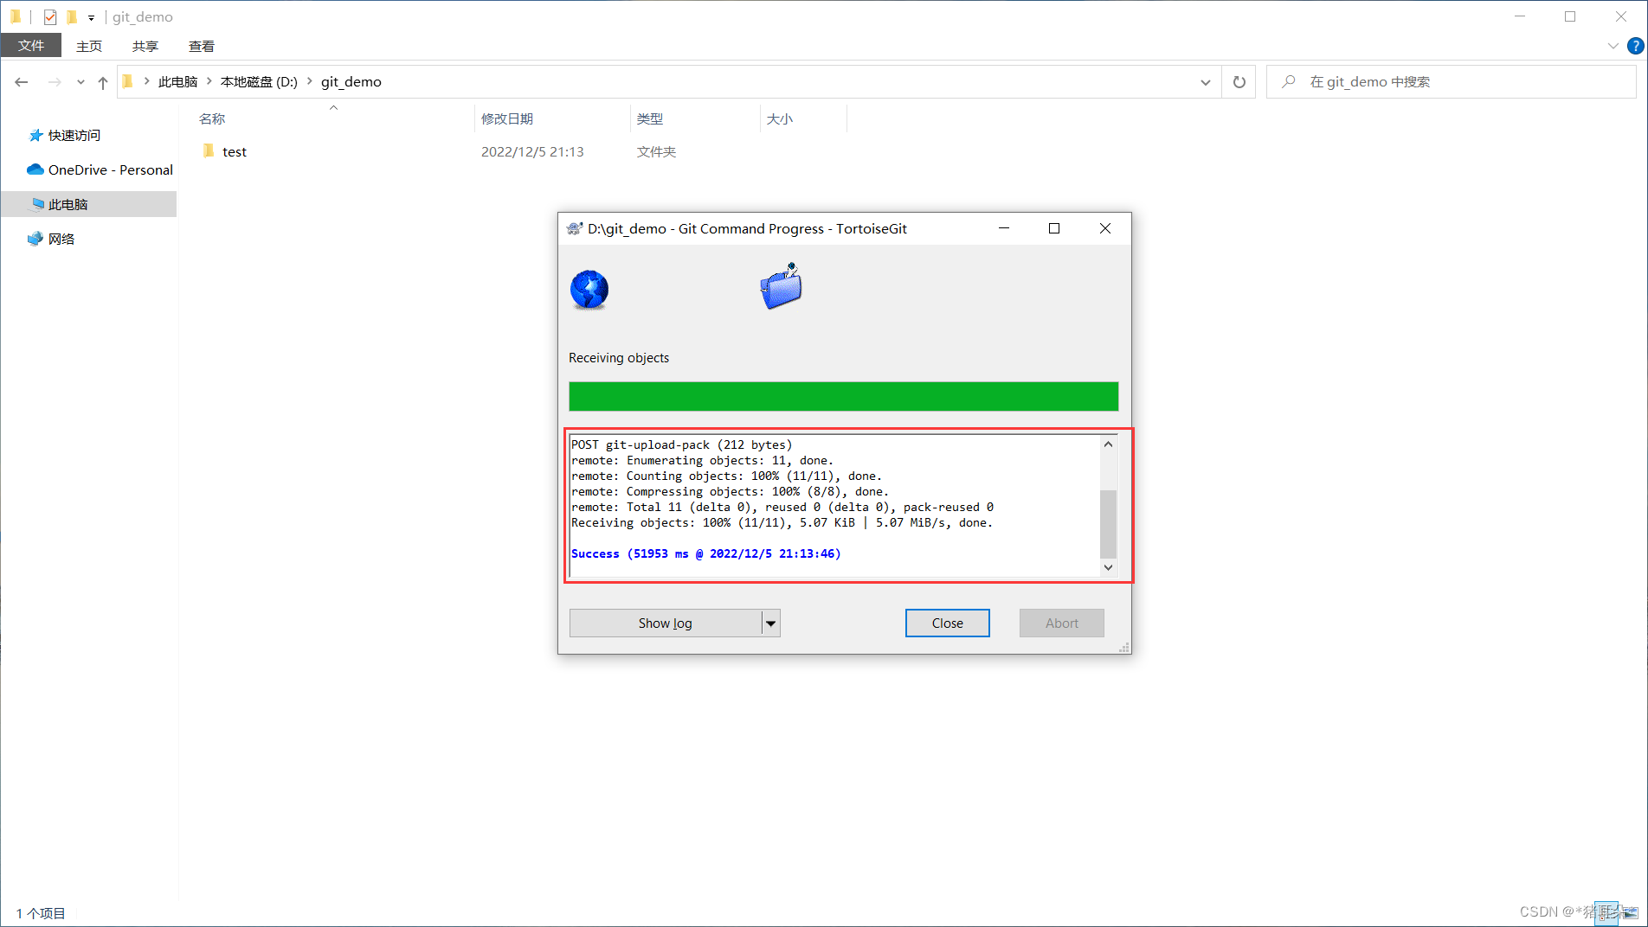Screen dimensions: 1648x927
Task: Open the test folder
Action: pos(234,150)
